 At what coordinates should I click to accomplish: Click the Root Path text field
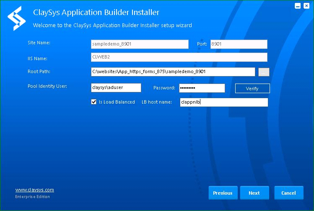(173, 72)
